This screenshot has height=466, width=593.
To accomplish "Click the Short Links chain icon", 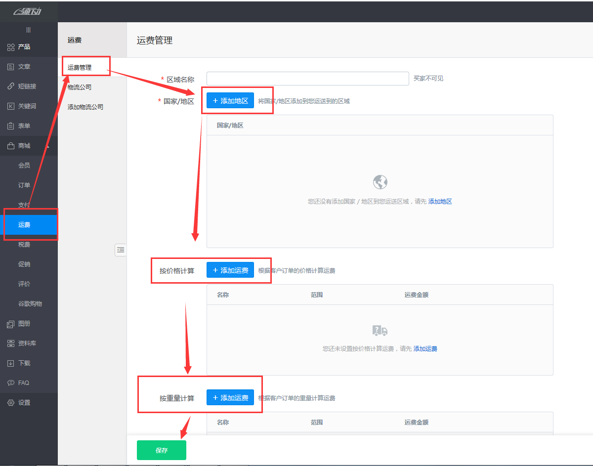I will click(x=11, y=86).
